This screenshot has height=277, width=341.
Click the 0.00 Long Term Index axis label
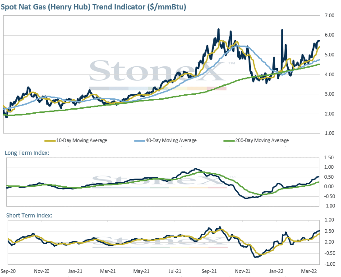329,186
